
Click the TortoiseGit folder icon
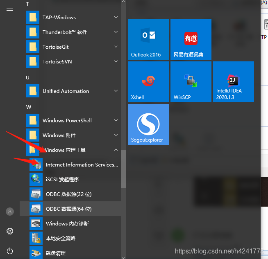[x=33, y=47]
